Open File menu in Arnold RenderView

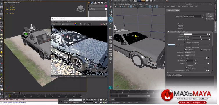[53, 22]
